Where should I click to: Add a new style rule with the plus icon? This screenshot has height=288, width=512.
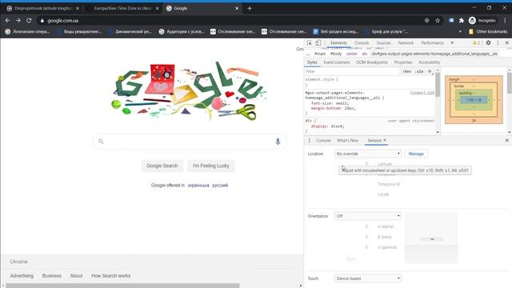click(x=430, y=71)
